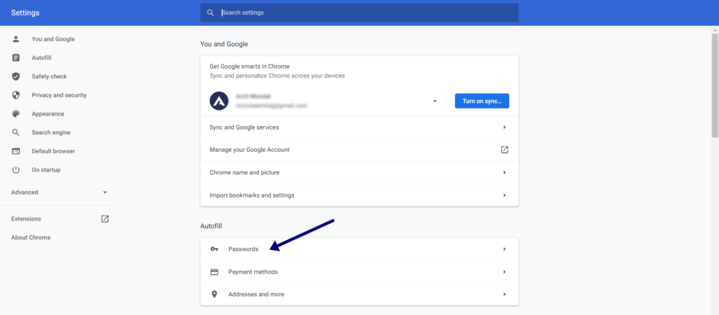Click the clipboard icon beside Autofill

click(x=16, y=57)
